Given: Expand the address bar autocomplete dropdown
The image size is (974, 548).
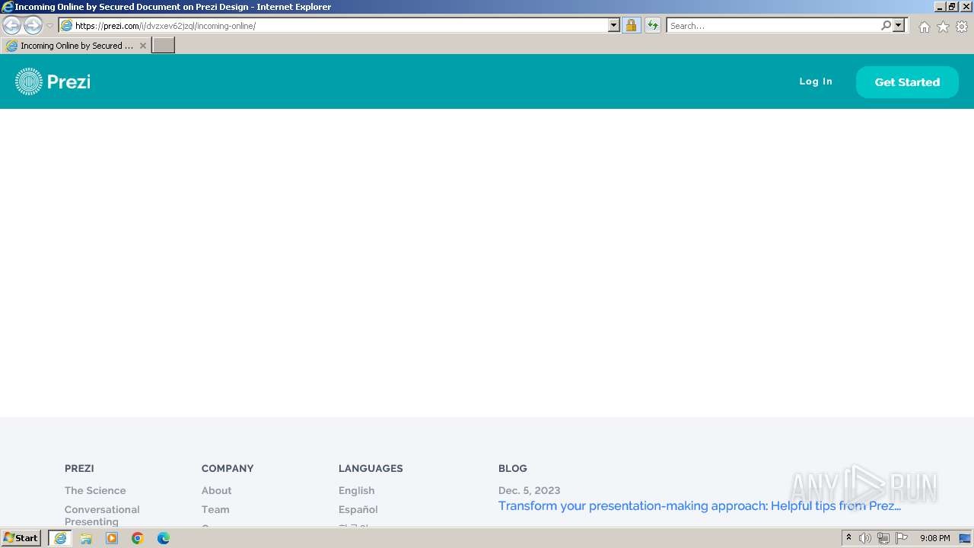Looking at the screenshot, I should 614,25.
